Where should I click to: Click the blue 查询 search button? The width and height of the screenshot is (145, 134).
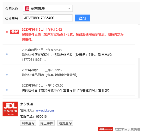82,18
